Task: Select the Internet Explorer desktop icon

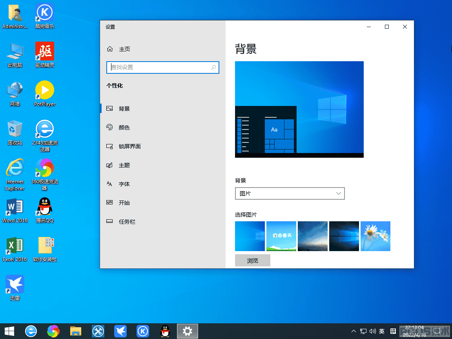Action: coord(15,175)
